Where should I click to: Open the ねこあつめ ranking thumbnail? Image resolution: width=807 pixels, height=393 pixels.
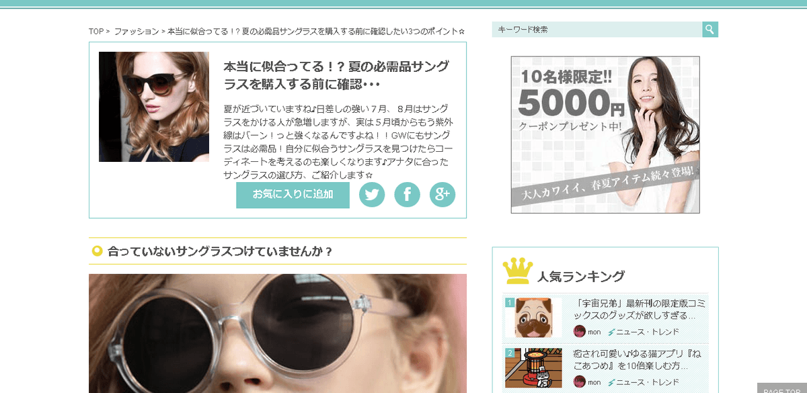pos(533,367)
